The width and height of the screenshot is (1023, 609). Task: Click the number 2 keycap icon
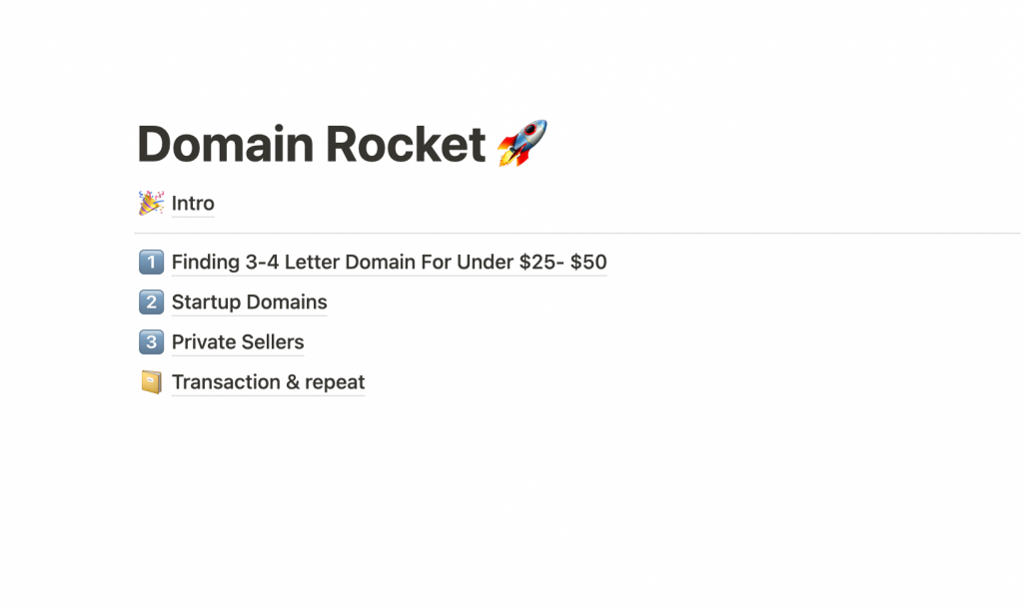[151, 303]
